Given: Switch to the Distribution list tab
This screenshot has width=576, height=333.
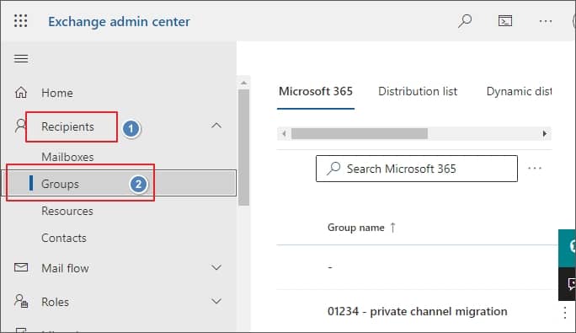Looking at the screenshot, I should click(418, 91).
